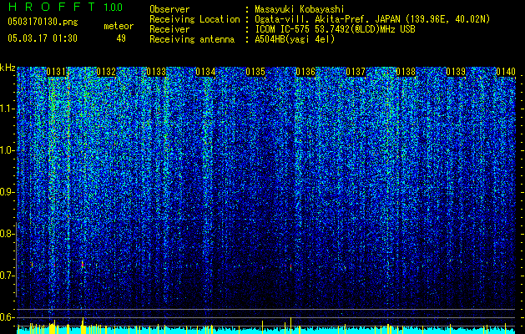Click the 0131 time marker label

pyautogui.click(x=56, y=72)
